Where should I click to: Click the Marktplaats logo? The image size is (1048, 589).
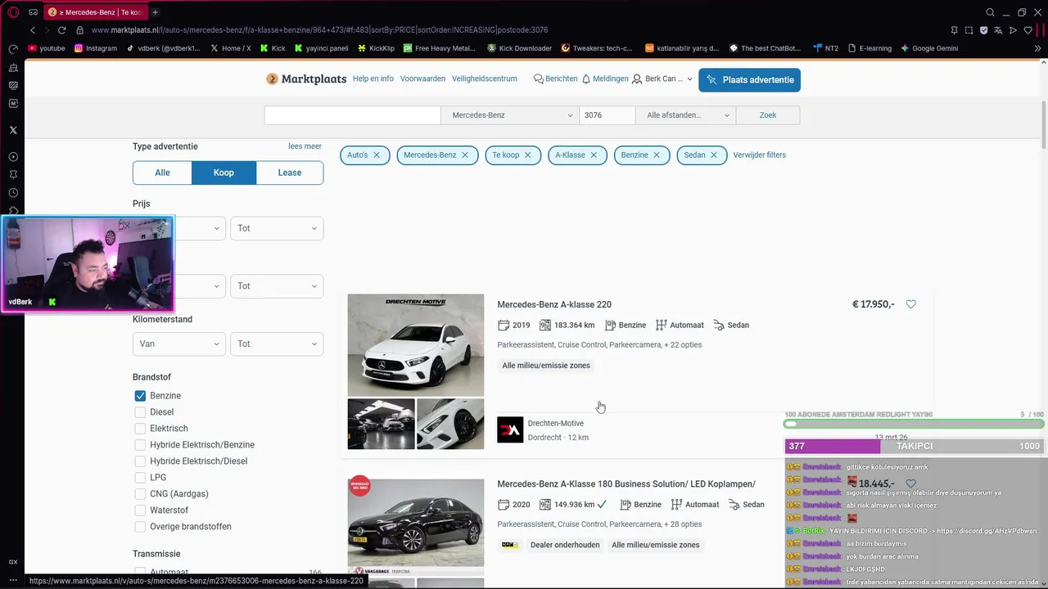click(x=306, y=79)
